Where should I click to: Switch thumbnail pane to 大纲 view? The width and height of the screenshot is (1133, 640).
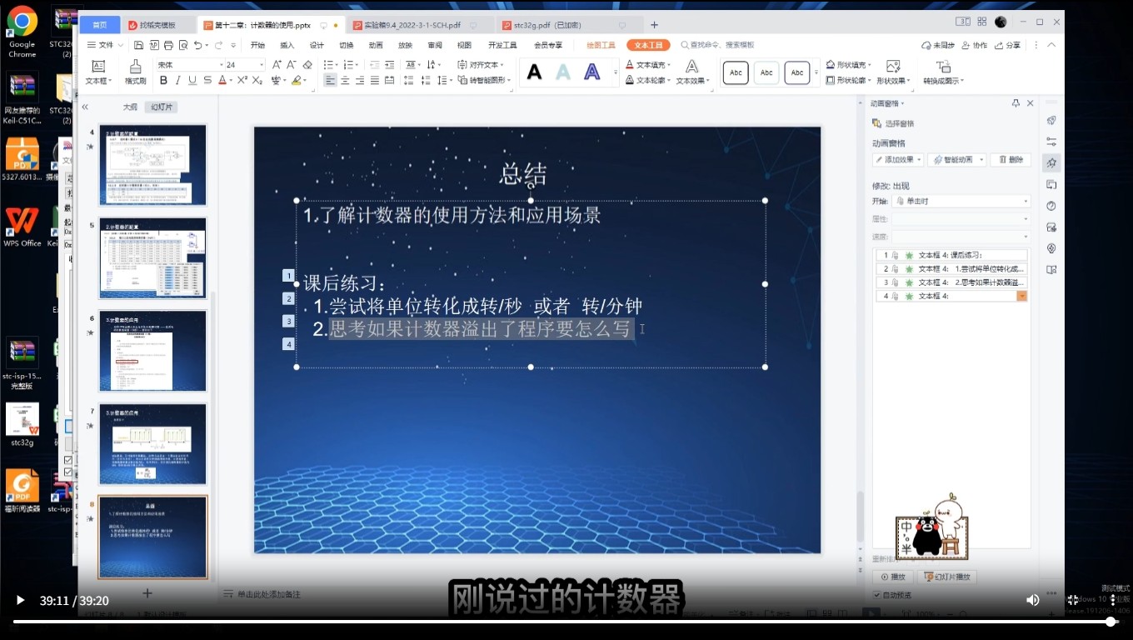click(x=130, y=107)
